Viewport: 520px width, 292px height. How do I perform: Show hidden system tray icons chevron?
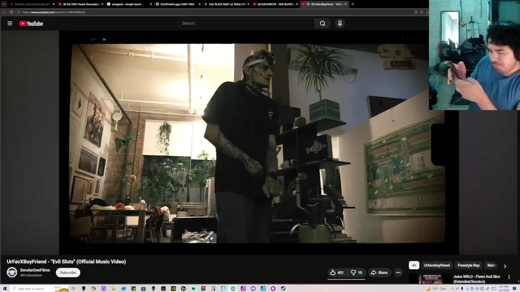pyautogui.click(x=453, y=289)
